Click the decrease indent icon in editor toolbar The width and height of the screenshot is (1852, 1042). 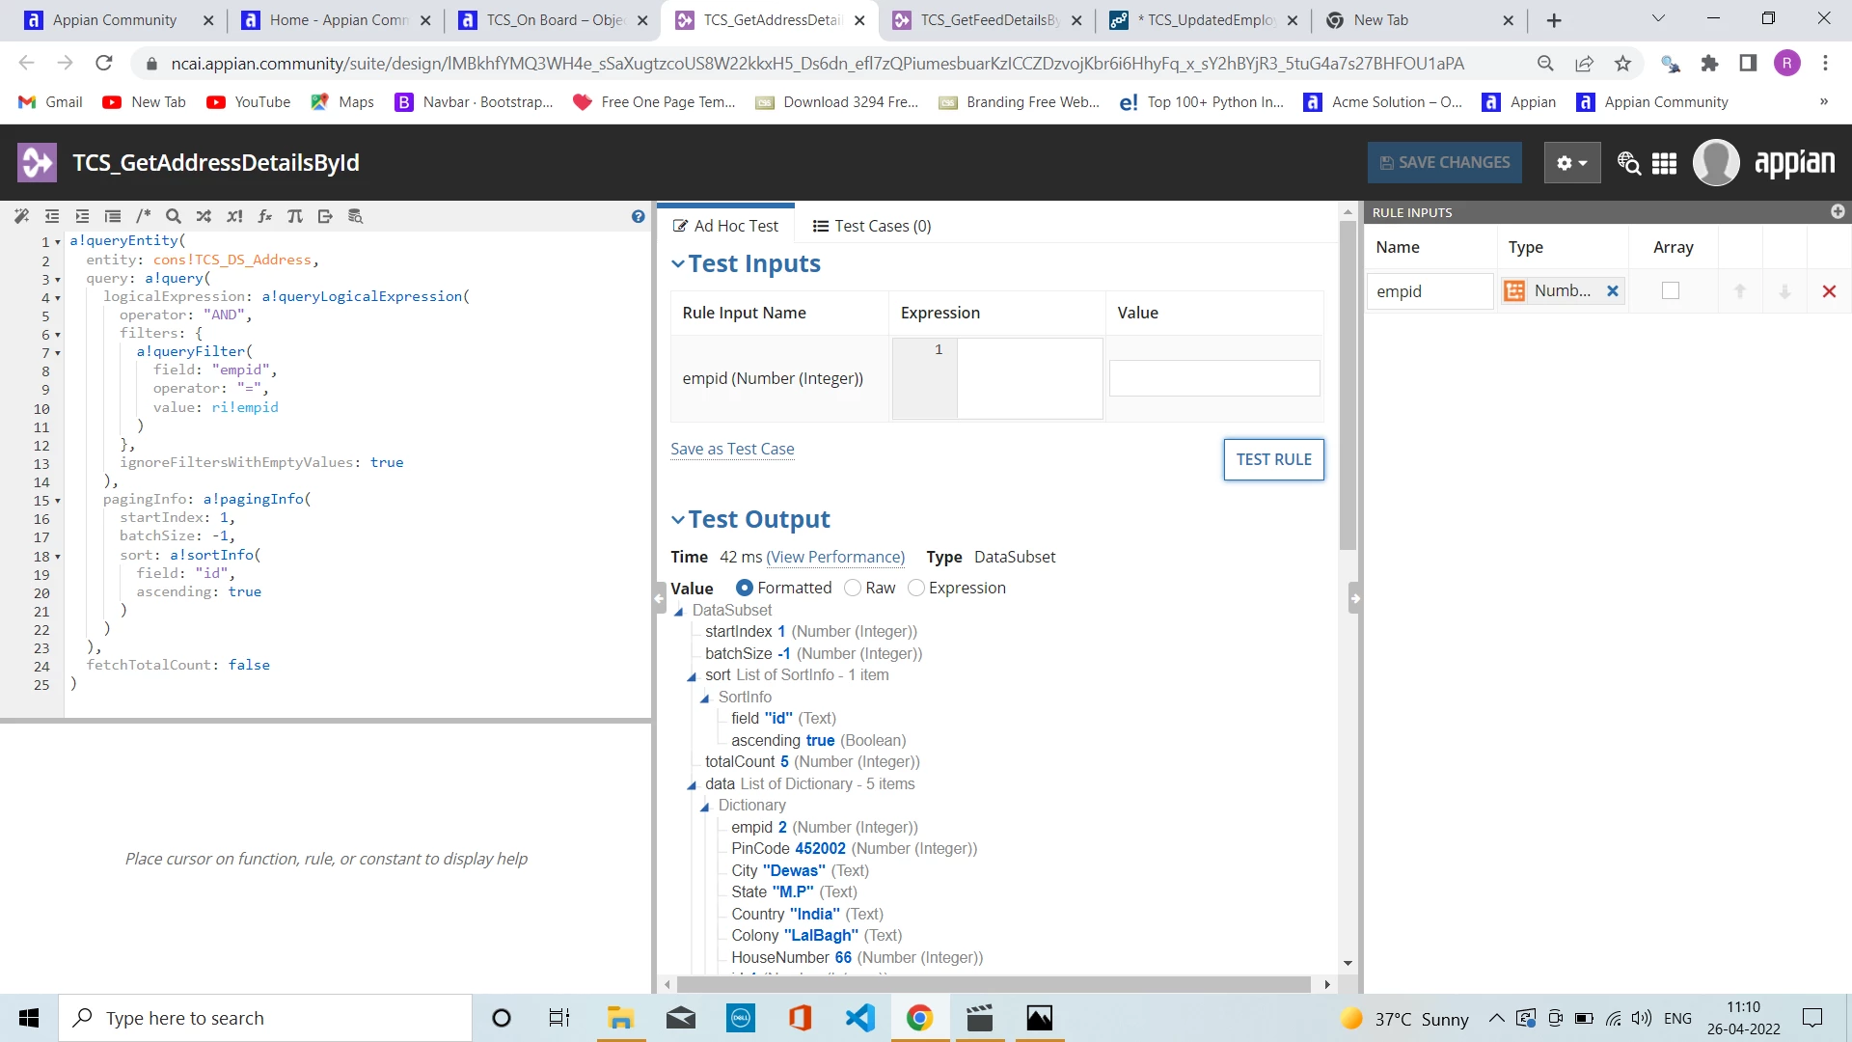52,216
